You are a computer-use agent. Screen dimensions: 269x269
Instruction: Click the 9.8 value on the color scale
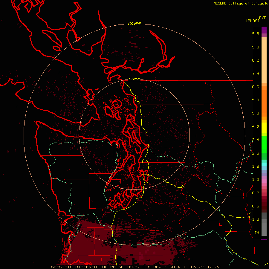[256, 33]
